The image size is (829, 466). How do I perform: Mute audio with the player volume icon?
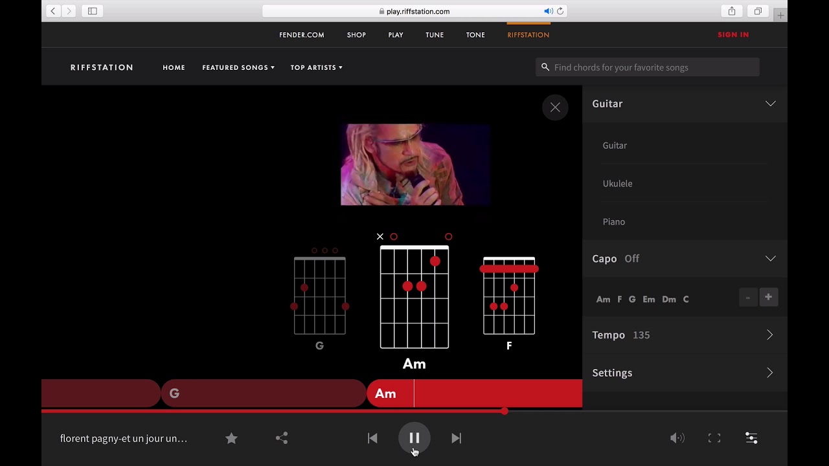[677, 438]
